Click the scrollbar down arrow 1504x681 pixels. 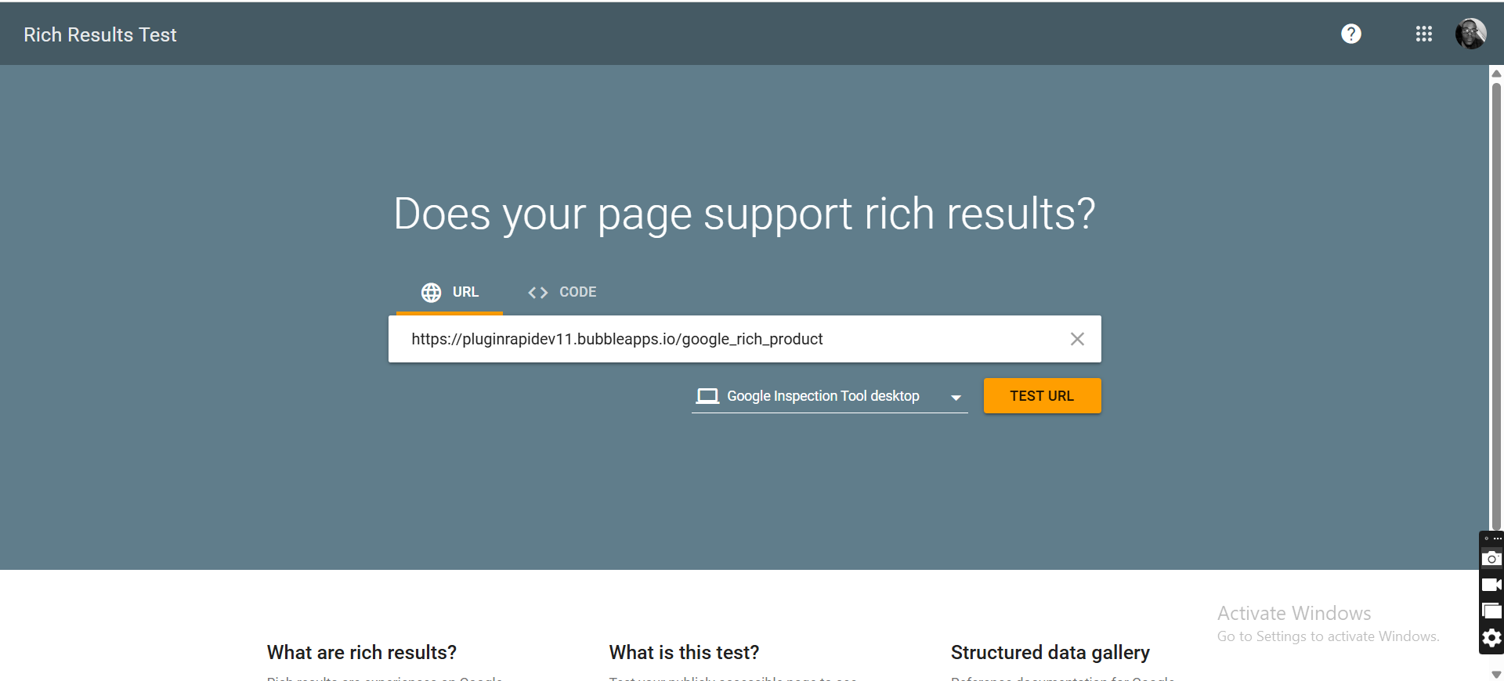point(1496,674)
